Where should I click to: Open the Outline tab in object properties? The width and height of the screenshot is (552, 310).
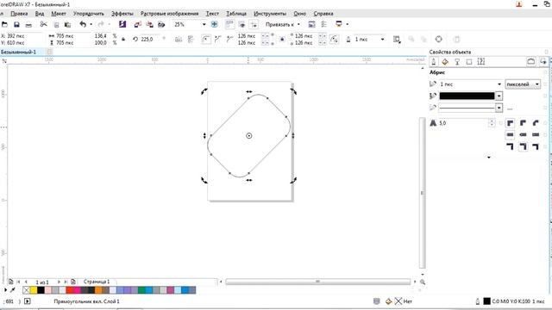click(x=434, y=62)
